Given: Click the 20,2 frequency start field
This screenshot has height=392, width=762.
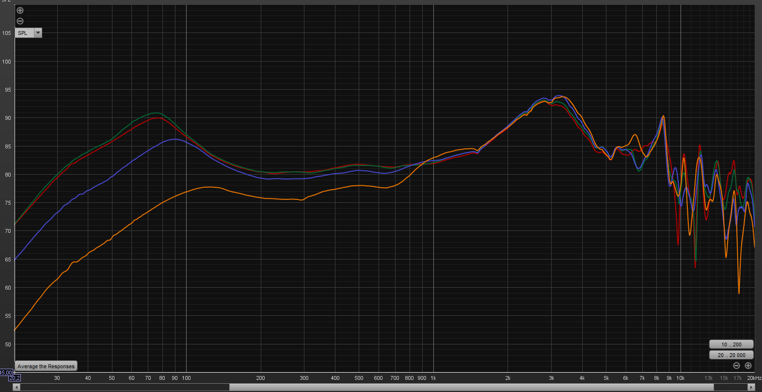Looking at the screenshot, I should point(15,378).
